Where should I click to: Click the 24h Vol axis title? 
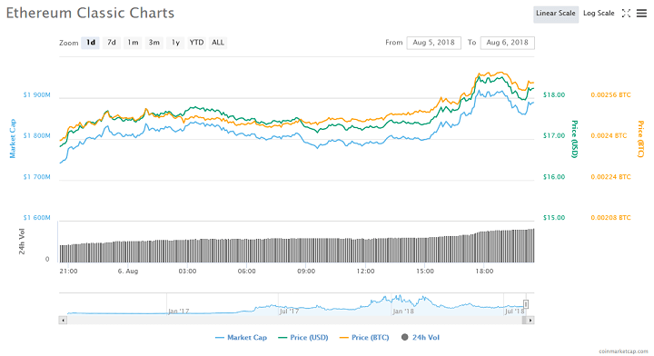[22, 242]
